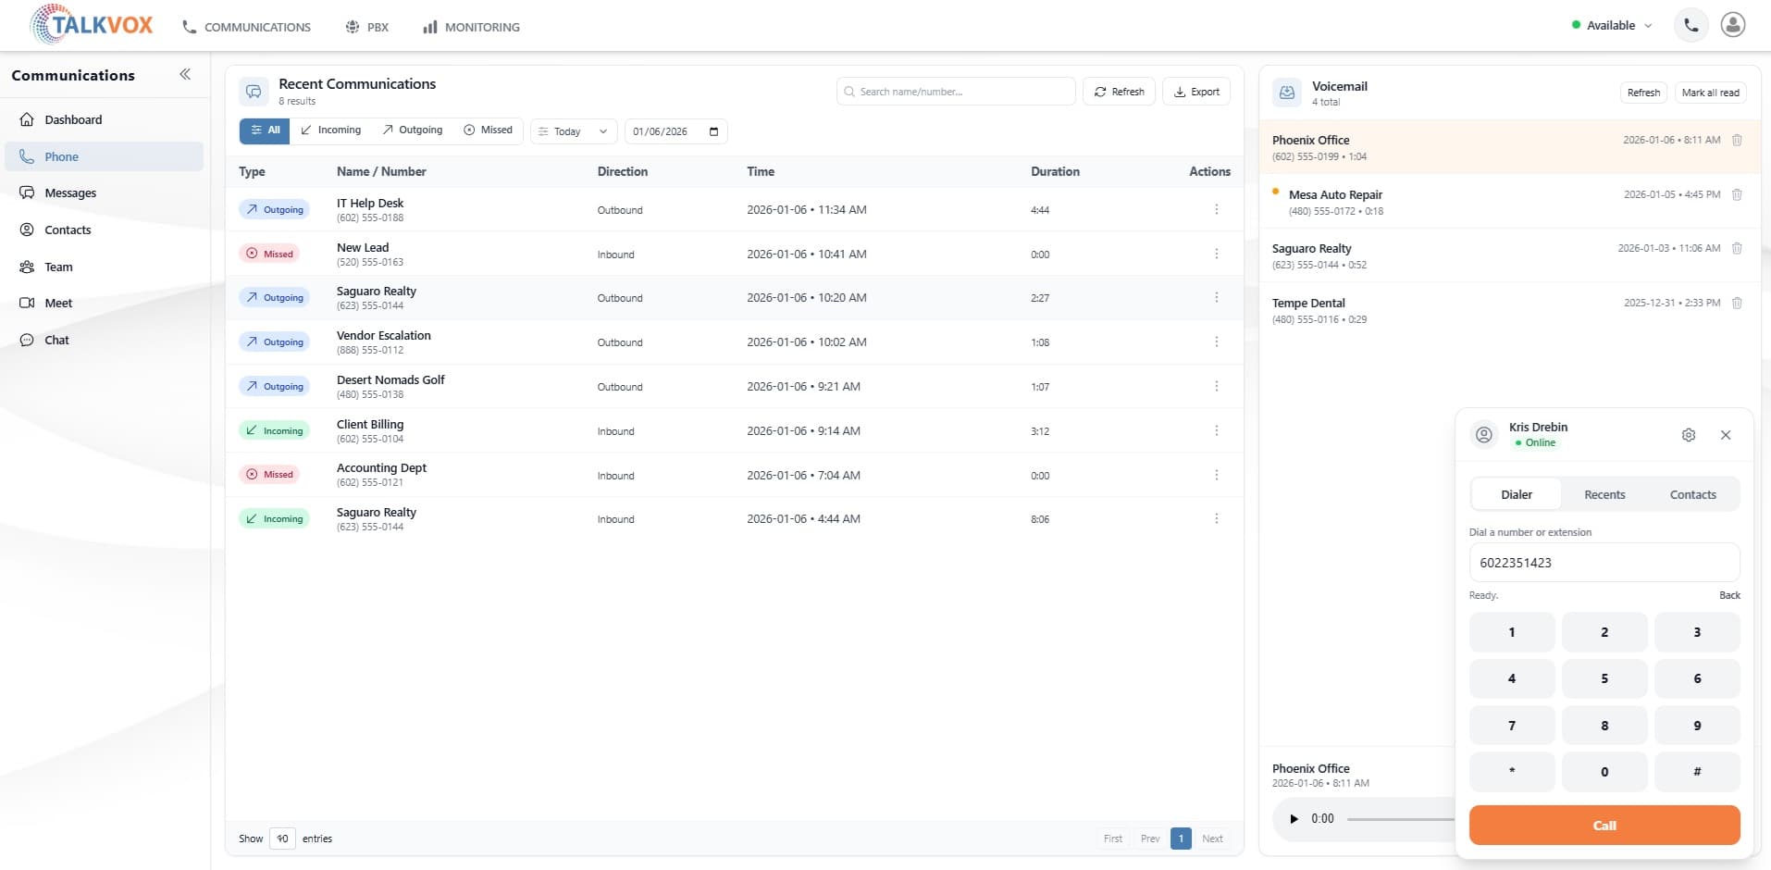
Task: Filter communications by Missed calls
Action: click(489, 130)
